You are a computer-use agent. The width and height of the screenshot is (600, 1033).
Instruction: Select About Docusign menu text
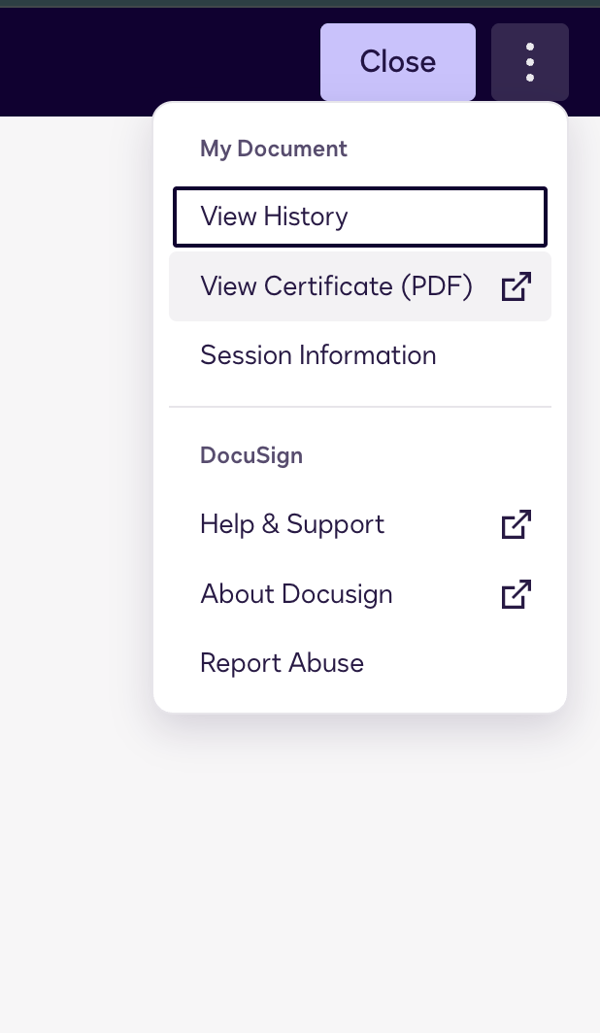tap(296, 593)
